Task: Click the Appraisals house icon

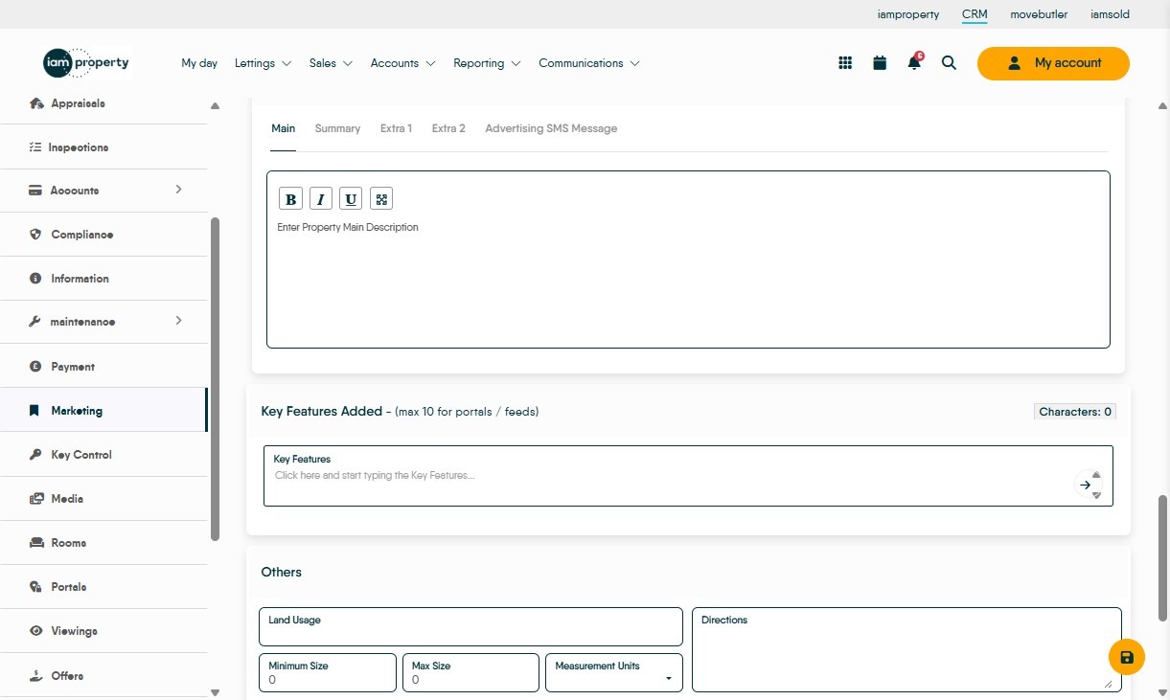Action: (36, 103)
